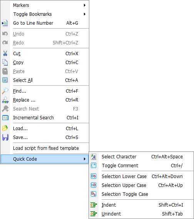Click the Toggle Comment icon
Screen dimensions: 194x219
[94, 165]
